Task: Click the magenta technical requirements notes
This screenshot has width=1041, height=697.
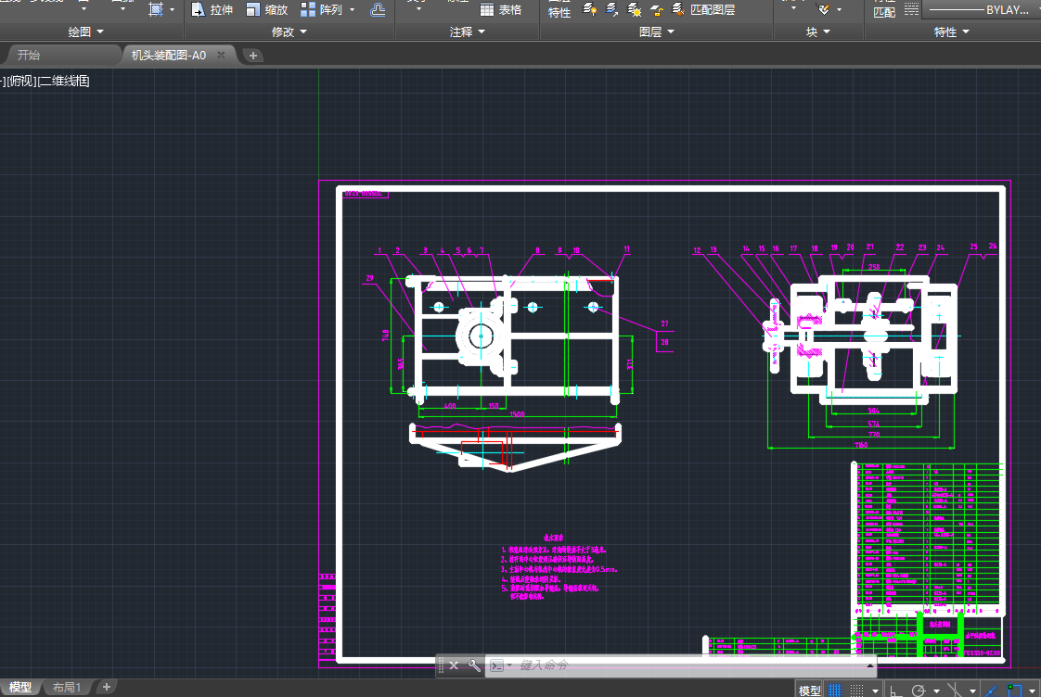Action: click(559, 566)
